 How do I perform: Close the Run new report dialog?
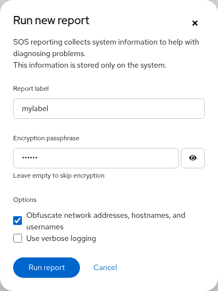195,23
